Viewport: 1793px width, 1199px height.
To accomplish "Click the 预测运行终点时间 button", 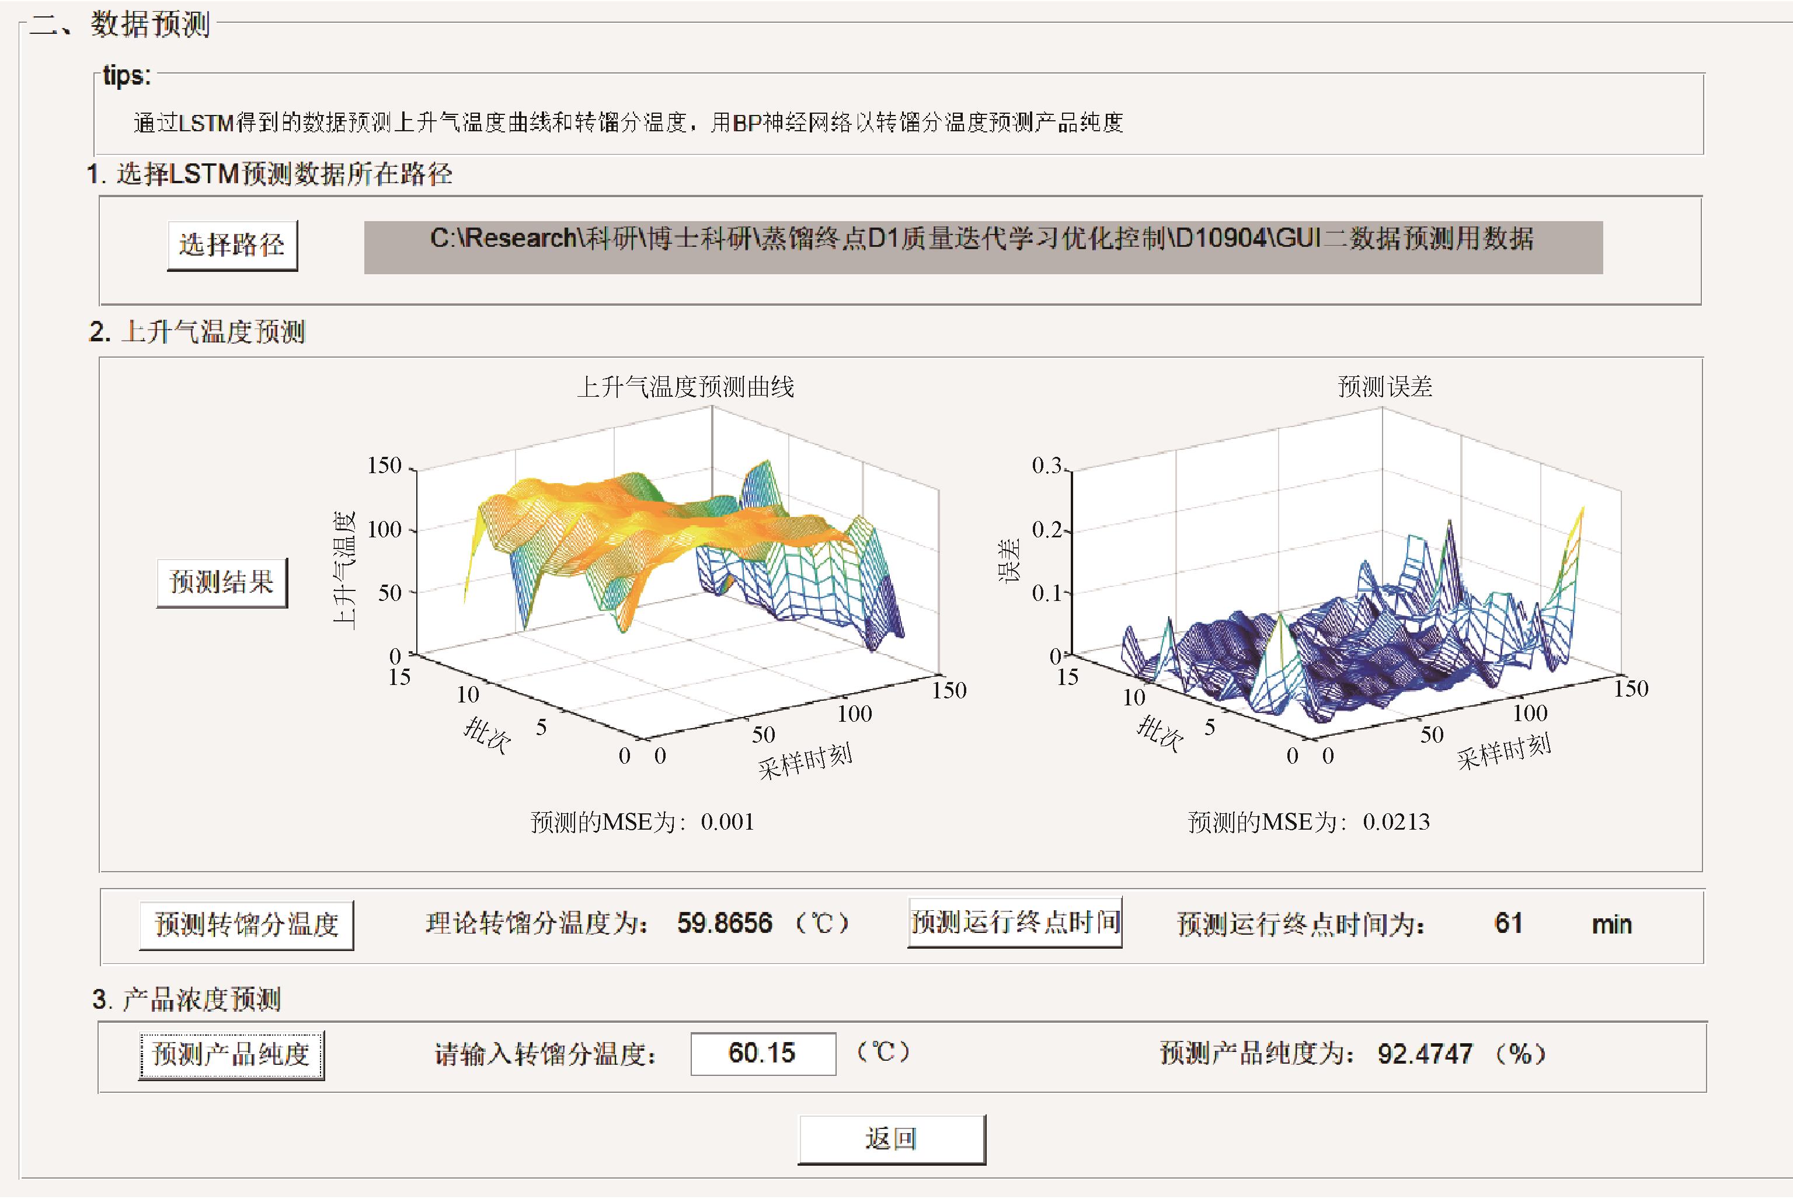I will (1014, 923).
